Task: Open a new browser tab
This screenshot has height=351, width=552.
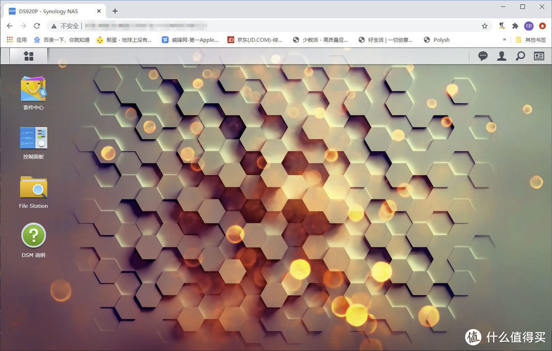Action: (x=115, y=11)
